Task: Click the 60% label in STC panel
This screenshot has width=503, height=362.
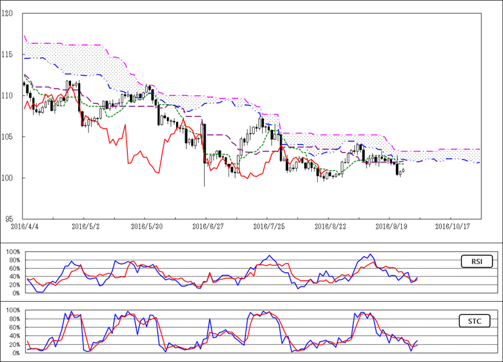Action: (13, 327)
